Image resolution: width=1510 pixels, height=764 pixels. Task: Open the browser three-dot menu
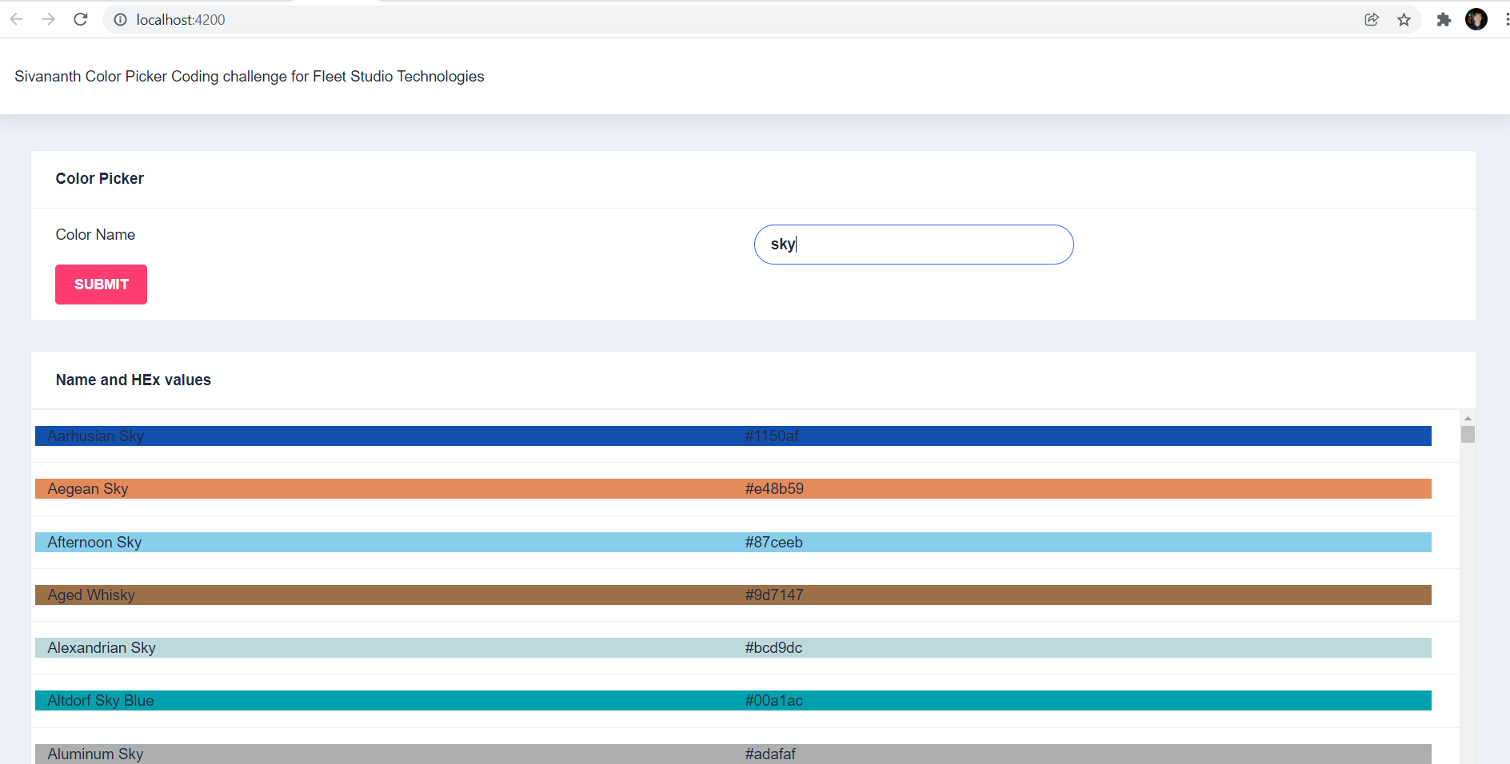(1503, 19)
